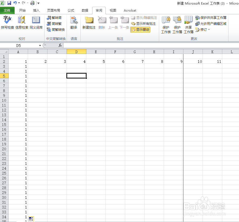This screenshot has height=222, width=239.
Task: Toggle 显示墨迹 show ink
Action: click(140, 30)
